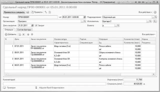Open calendar for Дата закрытия field
Image resolution: width=160 pixels, height=92 pixels.
[x=32, y=25]
